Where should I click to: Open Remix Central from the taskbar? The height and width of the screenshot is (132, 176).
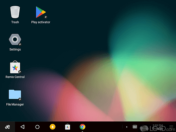click(68, 127)
